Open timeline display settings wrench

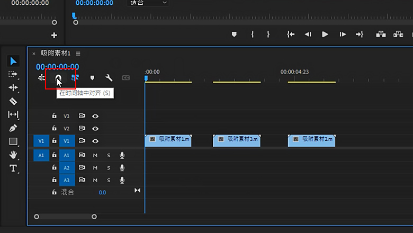click(x=109, y=78)
